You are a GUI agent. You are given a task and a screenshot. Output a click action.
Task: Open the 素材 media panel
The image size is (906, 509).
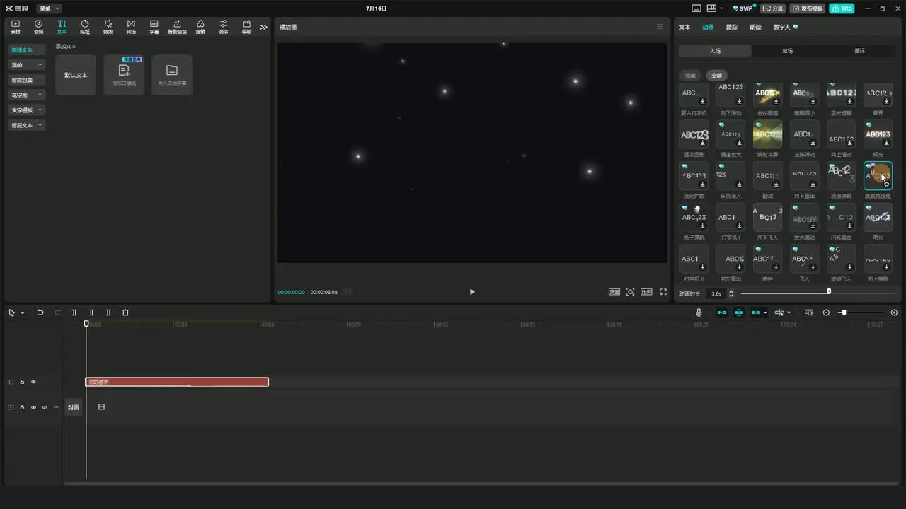point(16,27)
